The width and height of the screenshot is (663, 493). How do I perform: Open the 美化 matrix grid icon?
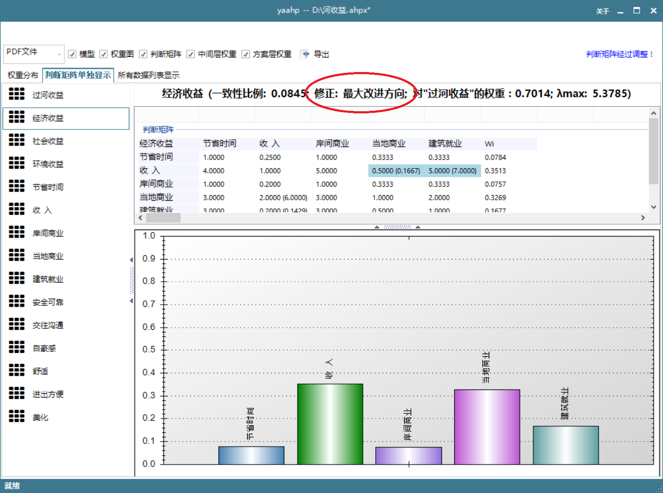[17, 416]
